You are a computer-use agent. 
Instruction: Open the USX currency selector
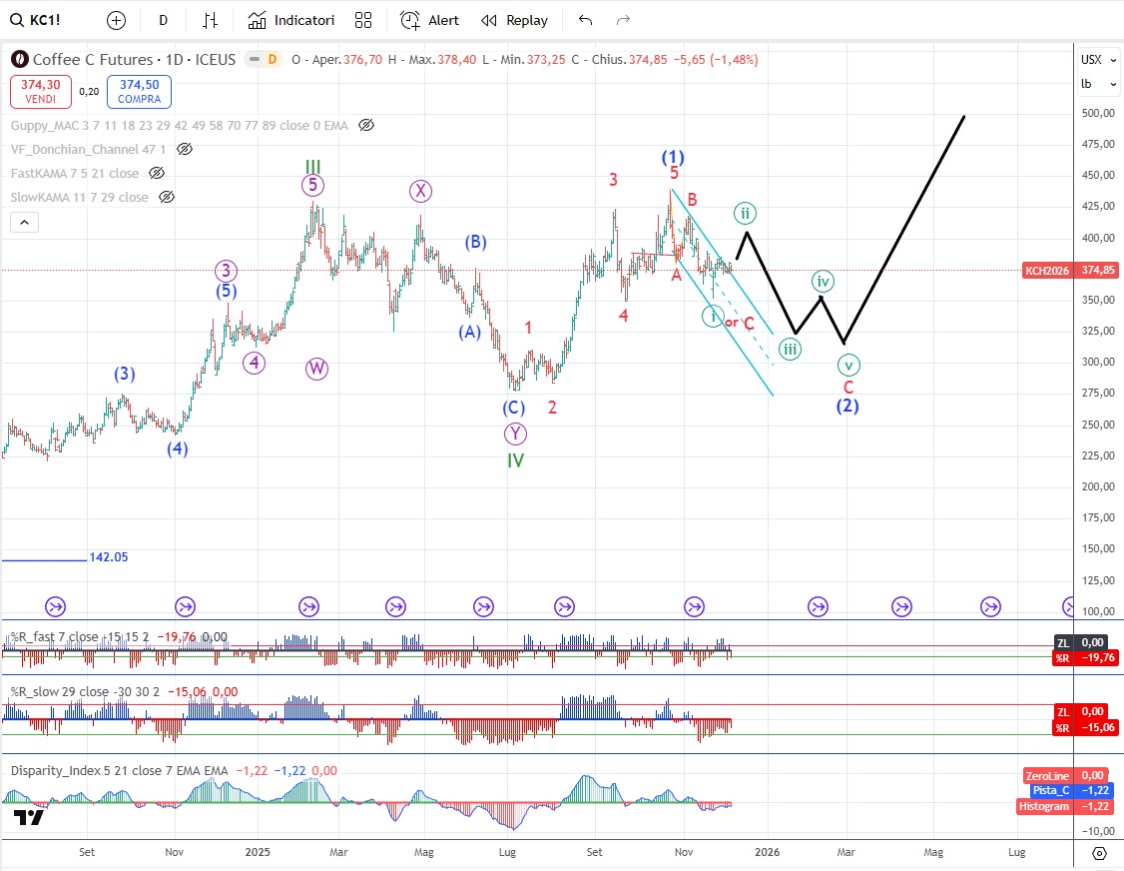pyautogui.click(x=1091, y=60)
